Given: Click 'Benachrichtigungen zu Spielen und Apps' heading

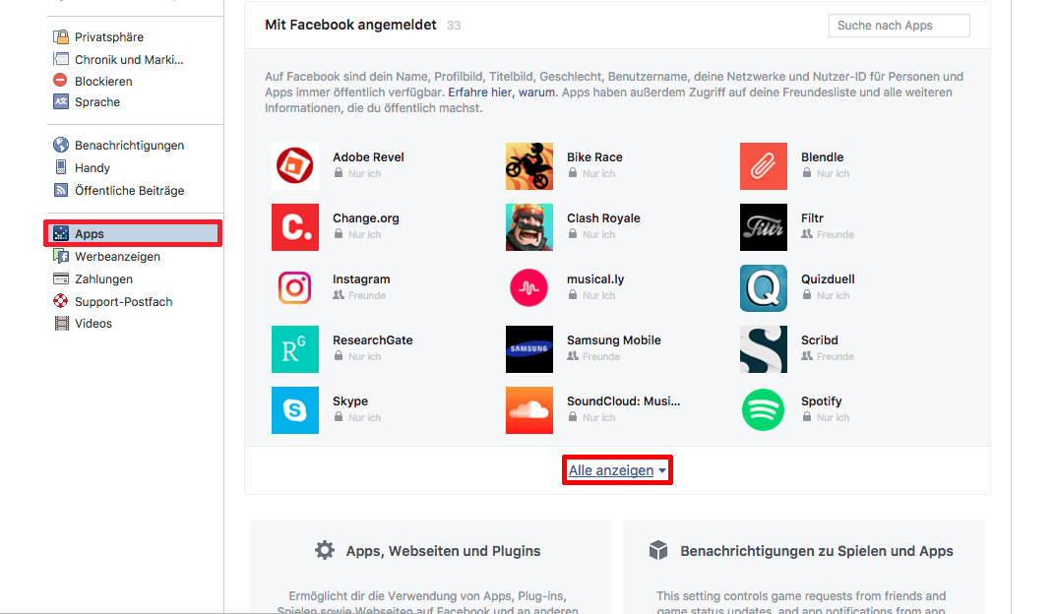Looking at the screenshot, I should [x=816, y=551].
